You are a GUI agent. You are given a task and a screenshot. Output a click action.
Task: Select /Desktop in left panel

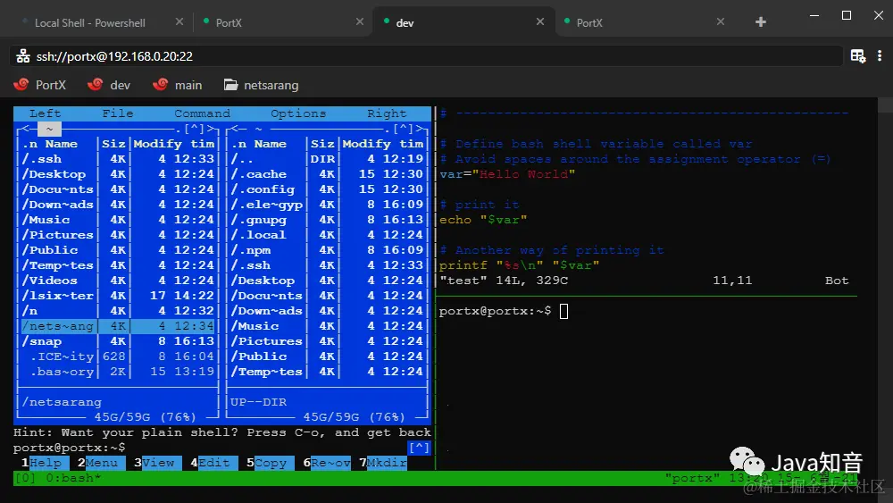pyautogui.click(x=118, y=174)
